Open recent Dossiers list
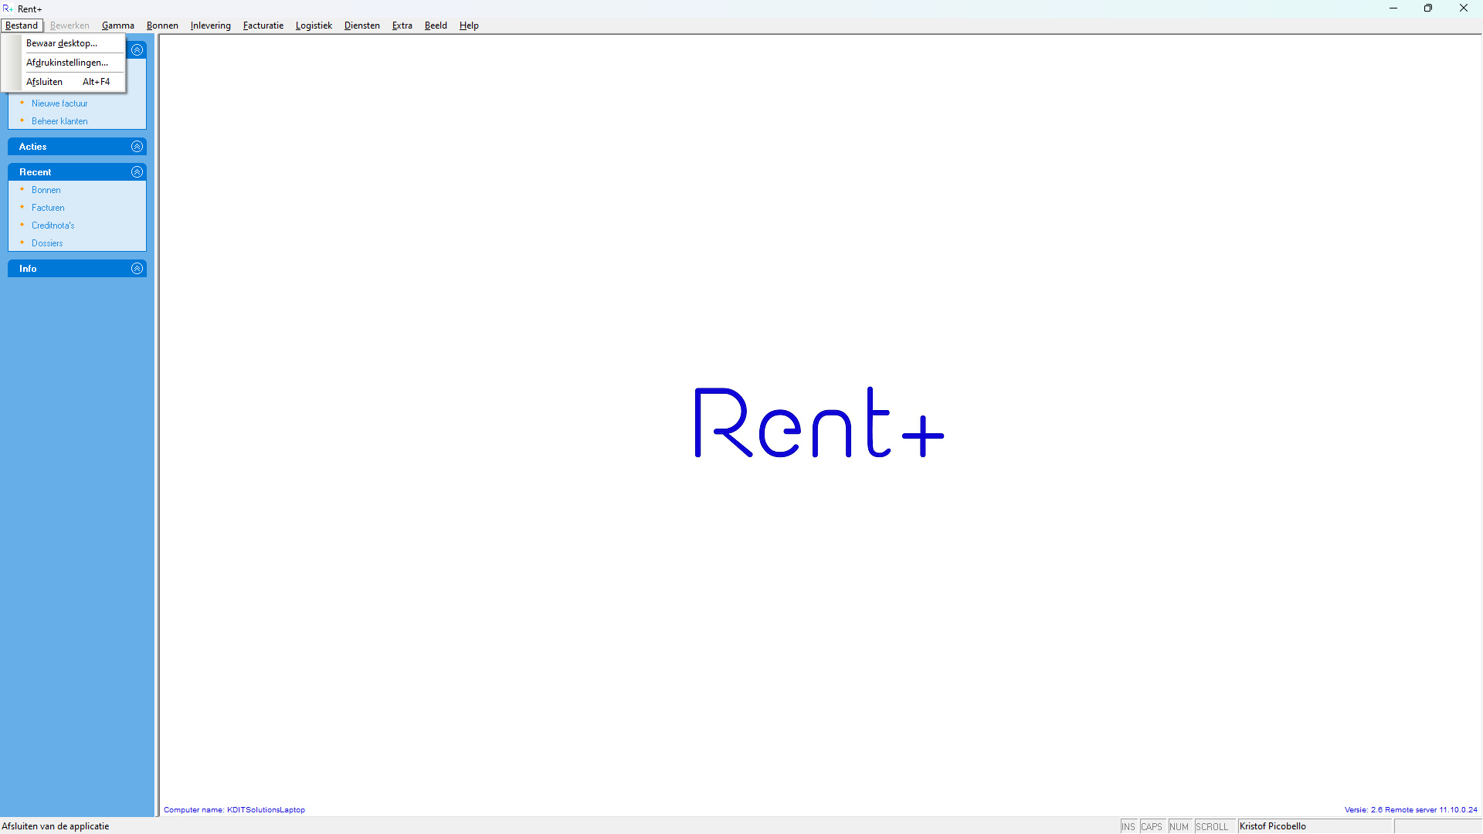Screen dimensions: 1483x834 point(47,243)
